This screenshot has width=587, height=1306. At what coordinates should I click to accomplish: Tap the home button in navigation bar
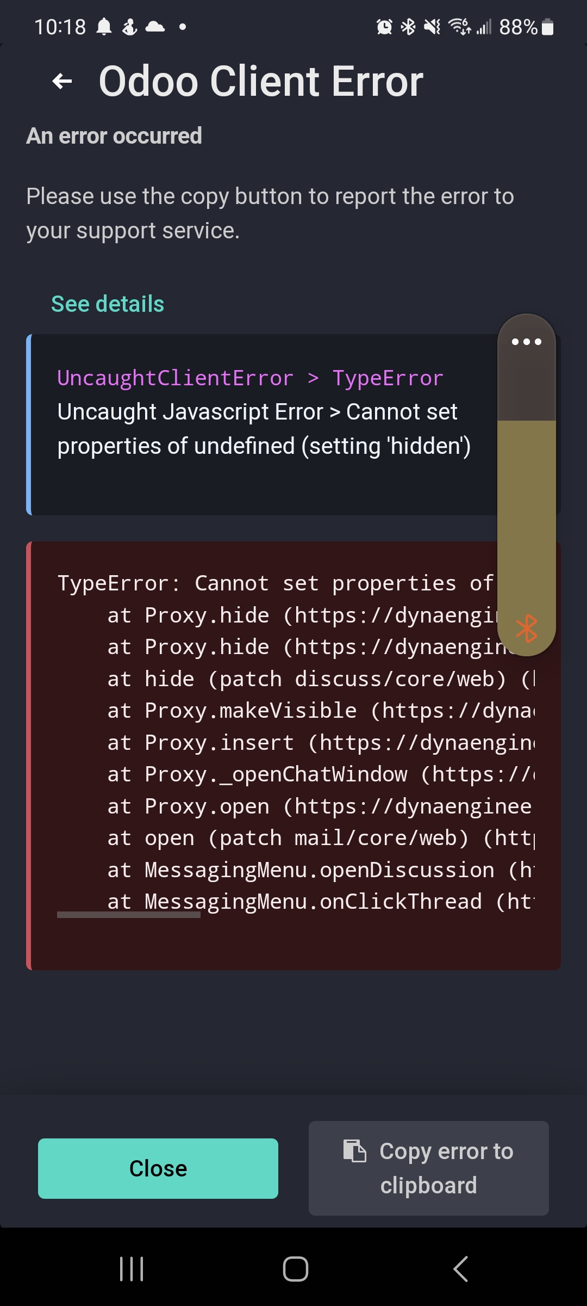[293, 1269]
